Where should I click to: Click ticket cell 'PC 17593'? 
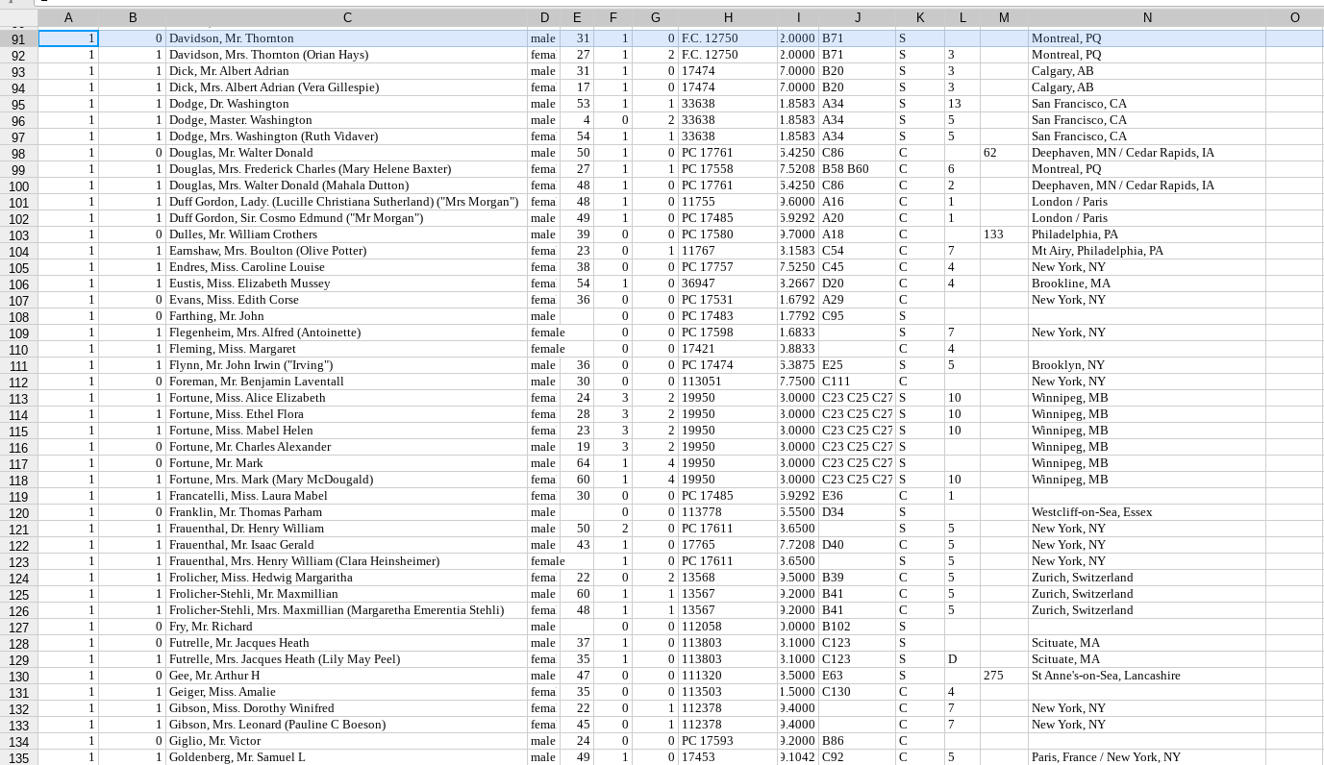pyautogui.click(x=728, y=741)
